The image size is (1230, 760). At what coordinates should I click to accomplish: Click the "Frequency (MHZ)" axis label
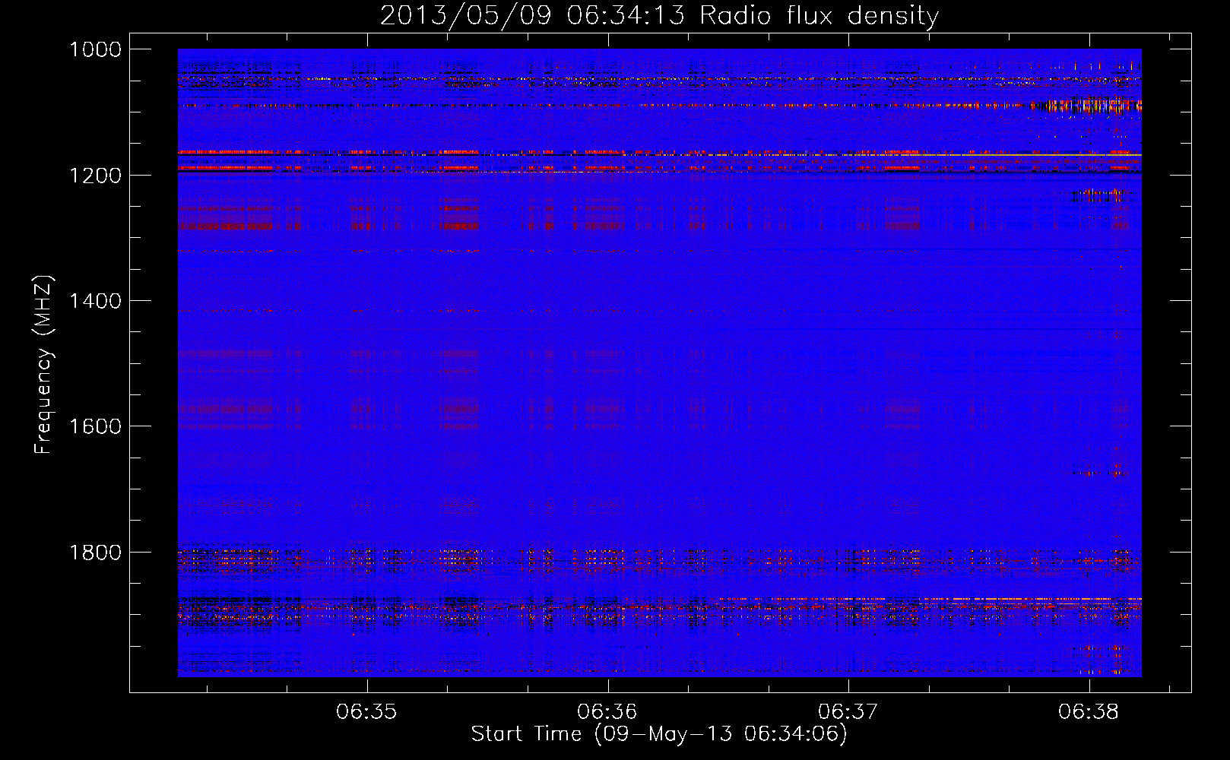[43, 366]
